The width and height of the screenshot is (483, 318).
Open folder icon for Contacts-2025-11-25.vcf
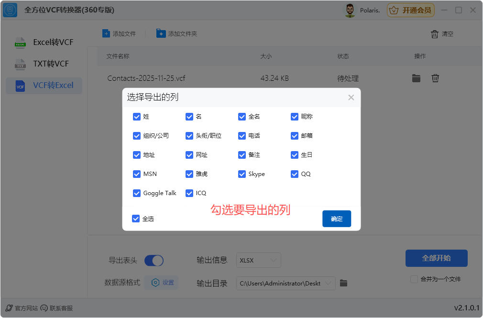[x=416, y=78]
